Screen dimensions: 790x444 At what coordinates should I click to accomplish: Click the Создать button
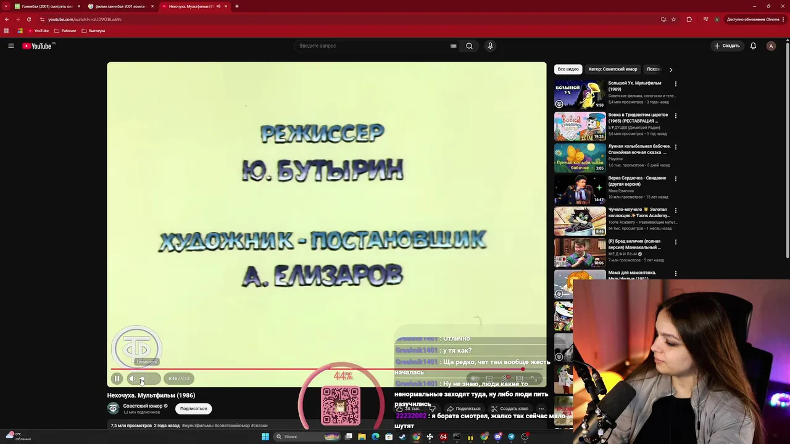[726, 46]
